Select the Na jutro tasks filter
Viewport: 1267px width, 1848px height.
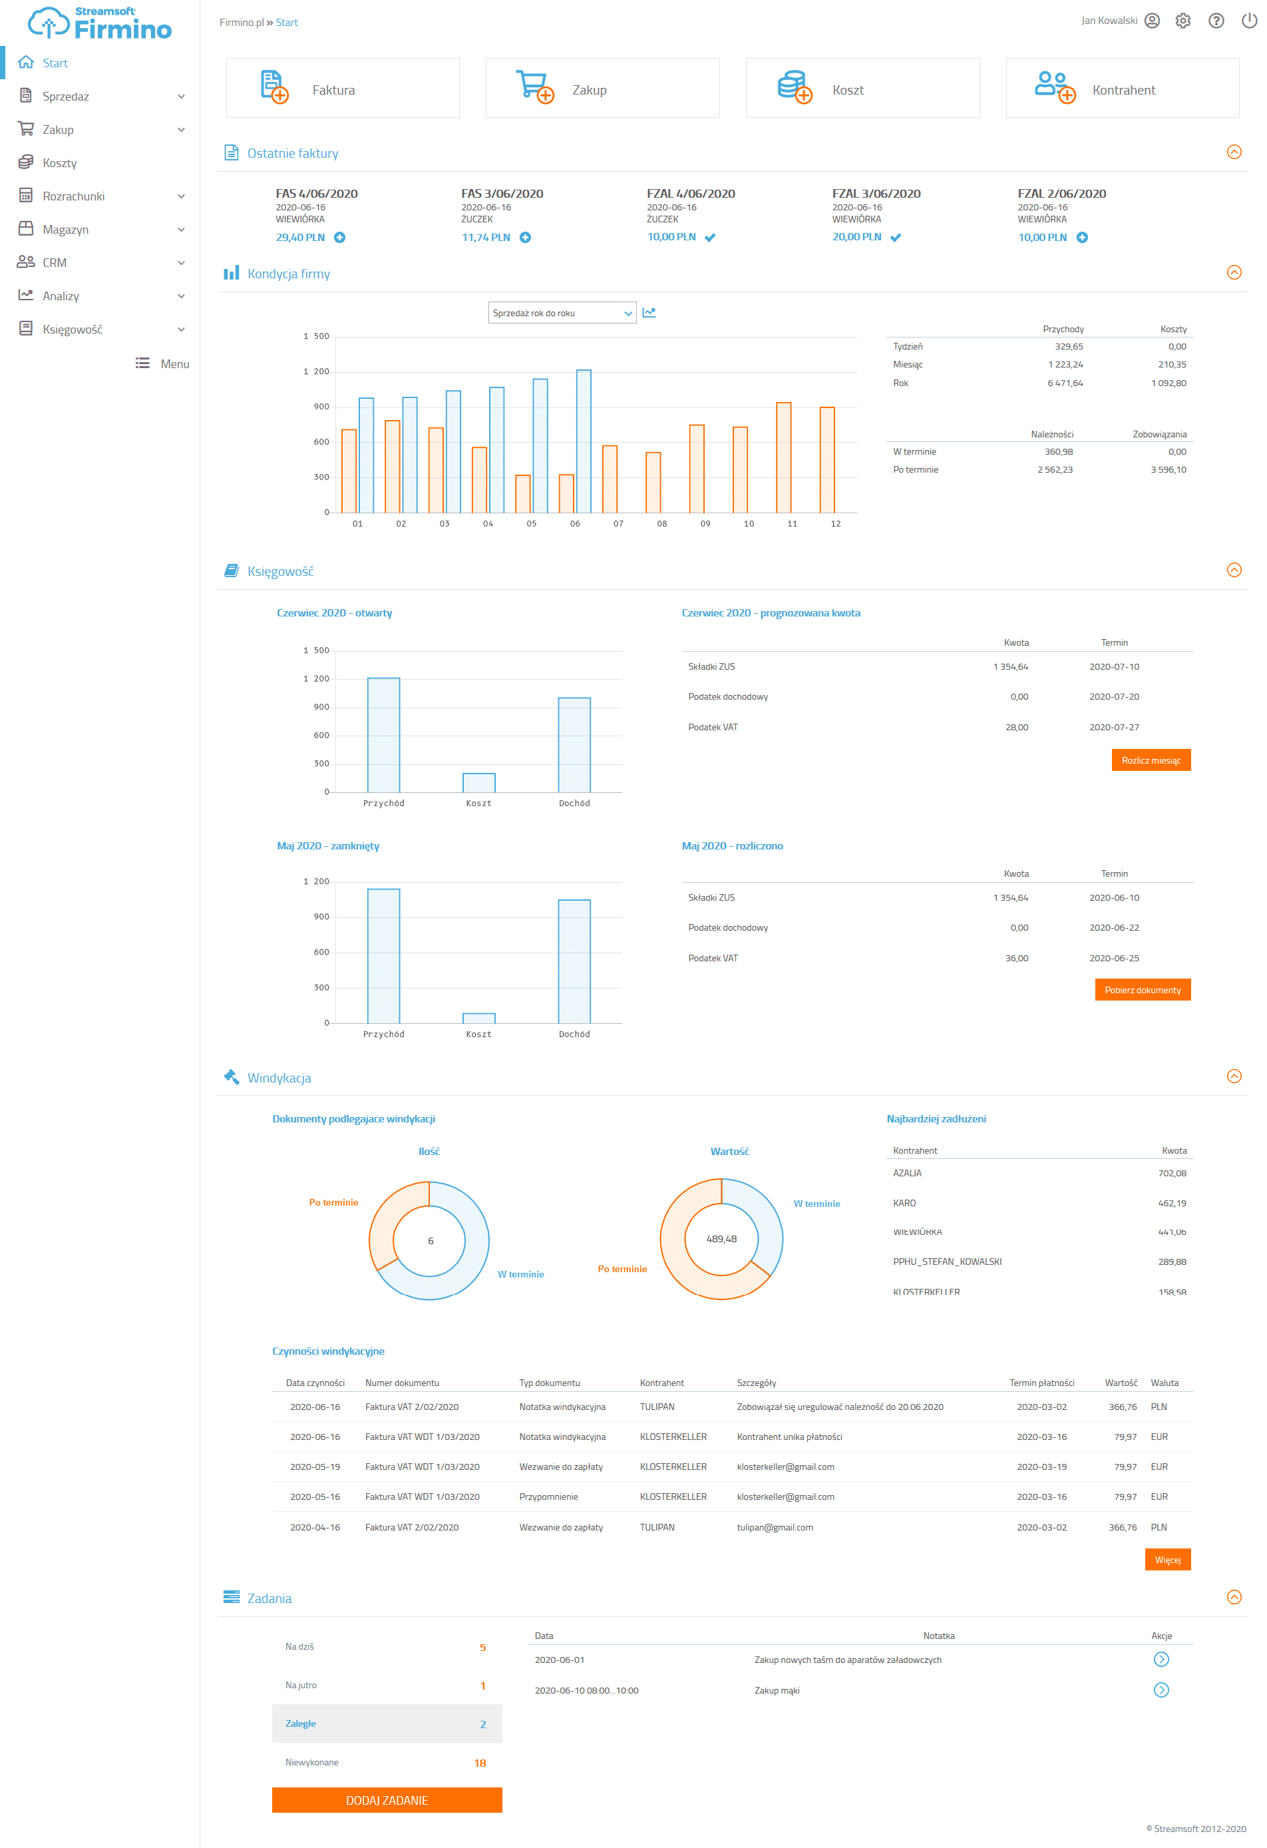point(387,1685)
